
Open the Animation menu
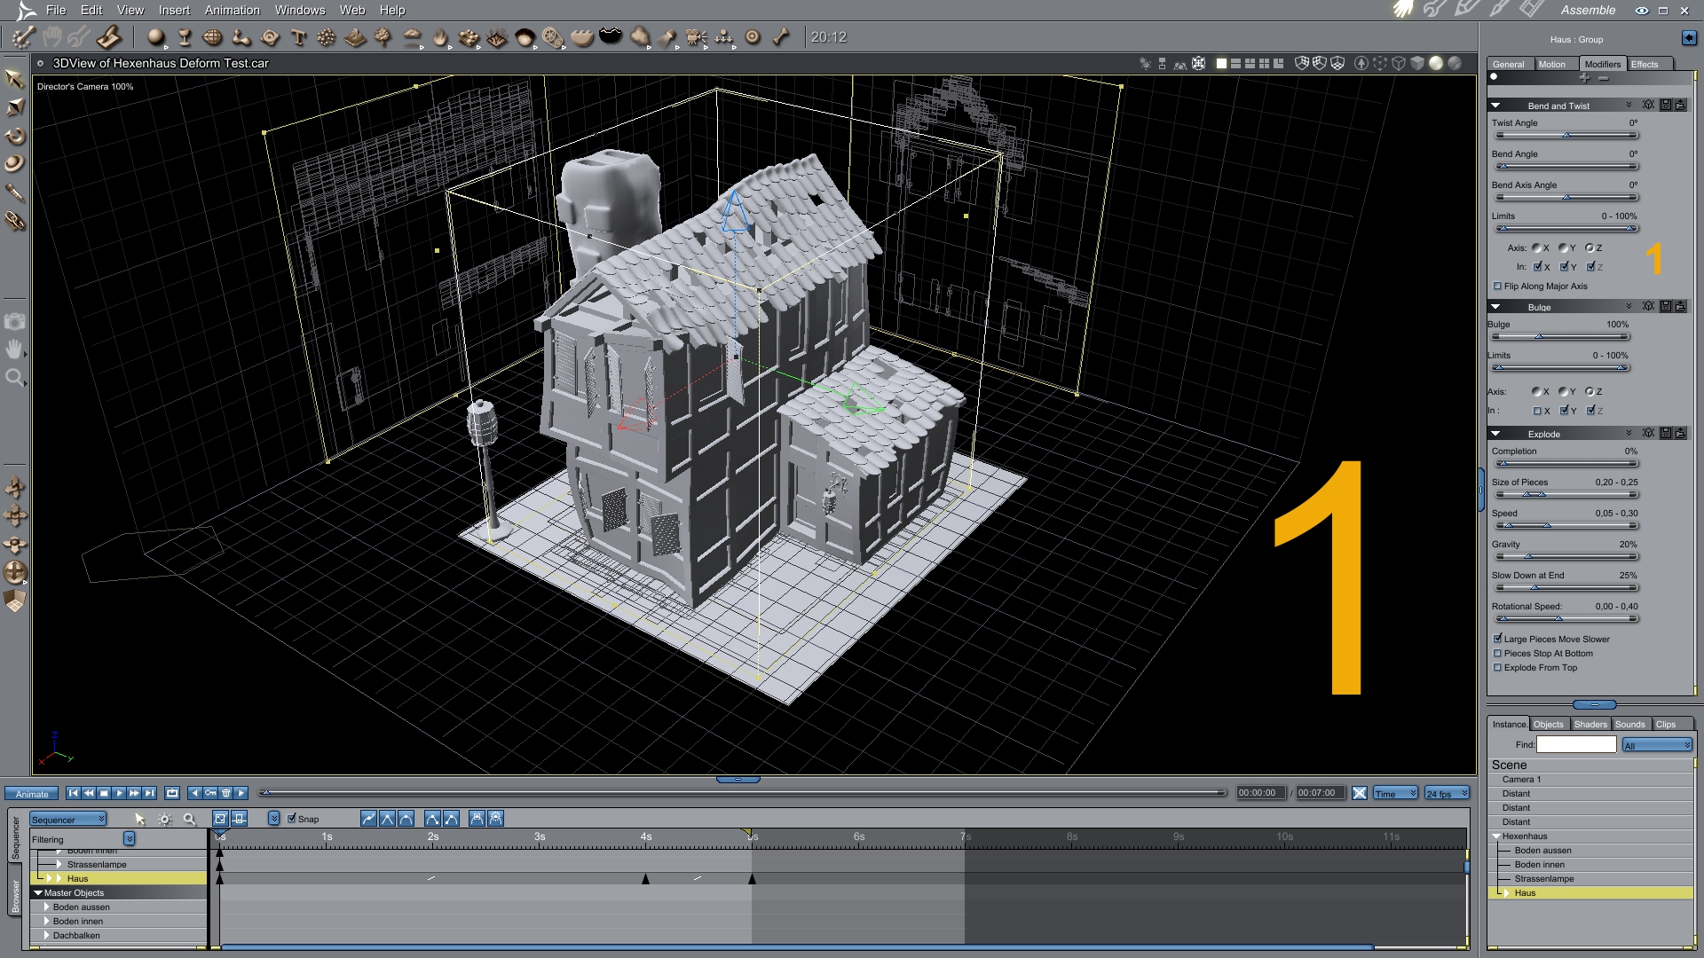[x=232, y=11]
